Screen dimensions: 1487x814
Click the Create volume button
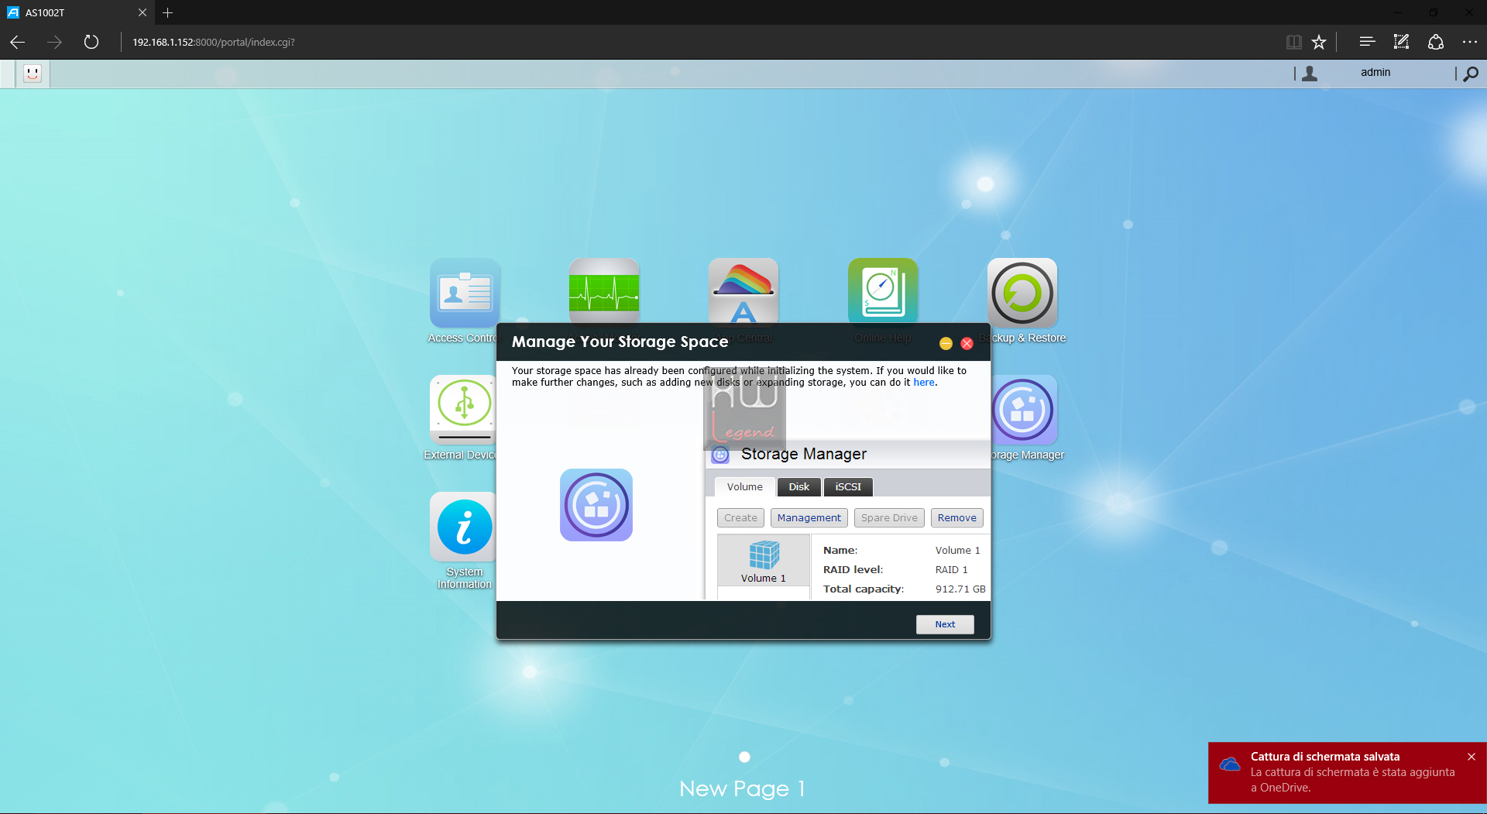pyautogui.click(x=740, y=517)
